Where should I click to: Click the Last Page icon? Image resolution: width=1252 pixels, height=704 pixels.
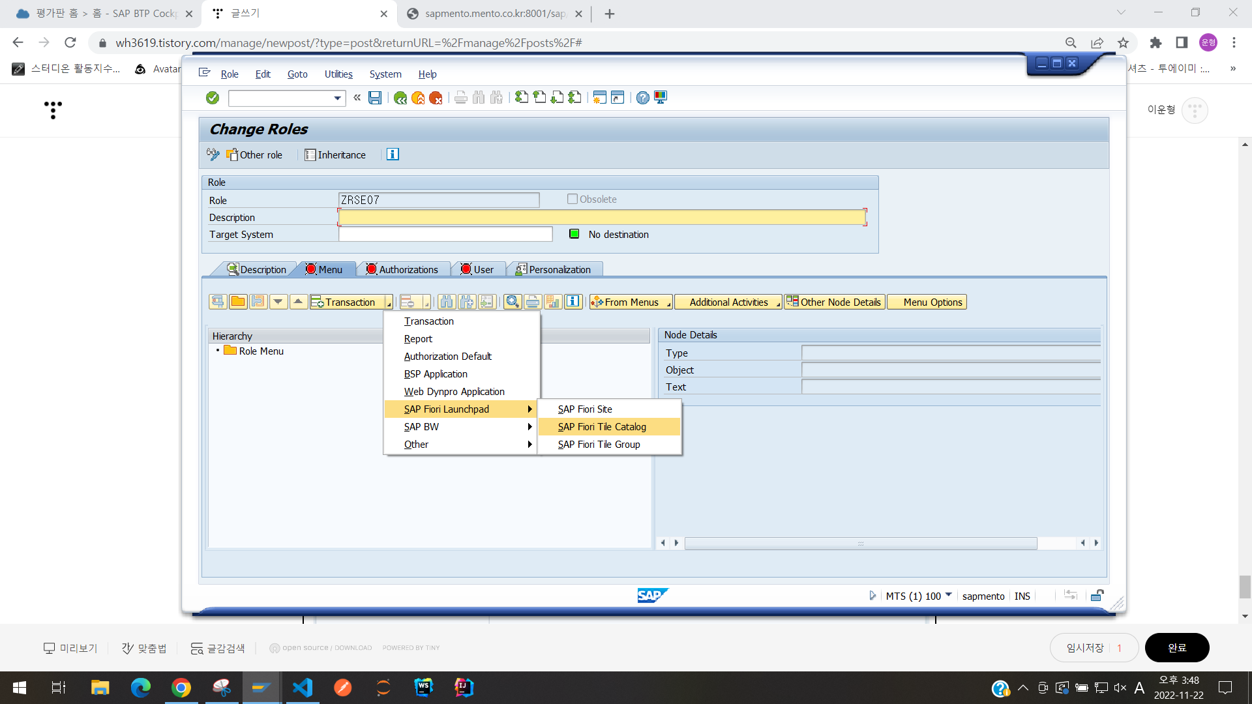574,98
